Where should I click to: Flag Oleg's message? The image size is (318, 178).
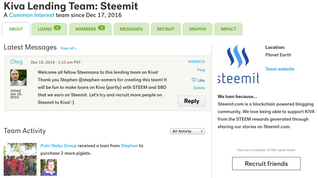201,70
